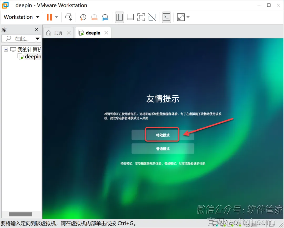Viewport: 284px width, 228px height.
Task: Close the deepin tab
Action: click(x=106, y=33)
